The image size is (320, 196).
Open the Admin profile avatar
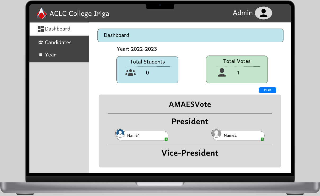[263, 13]
